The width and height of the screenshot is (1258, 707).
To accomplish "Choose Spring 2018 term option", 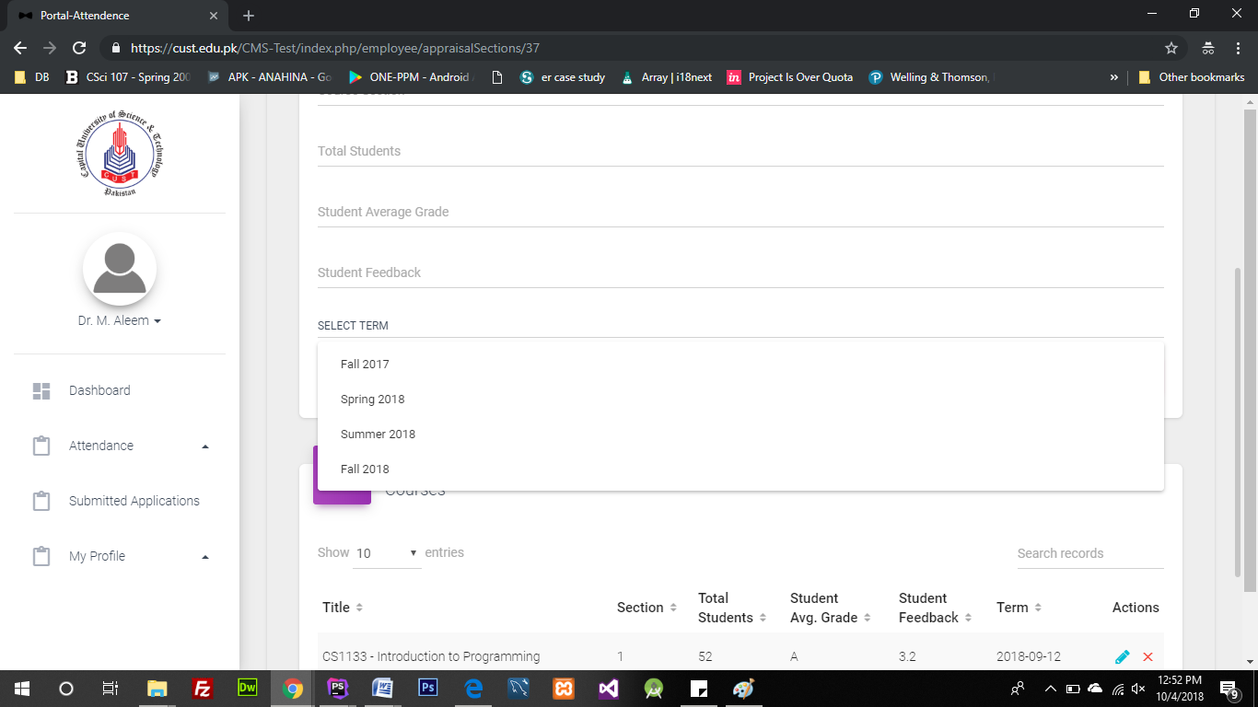I will [372, 400].
